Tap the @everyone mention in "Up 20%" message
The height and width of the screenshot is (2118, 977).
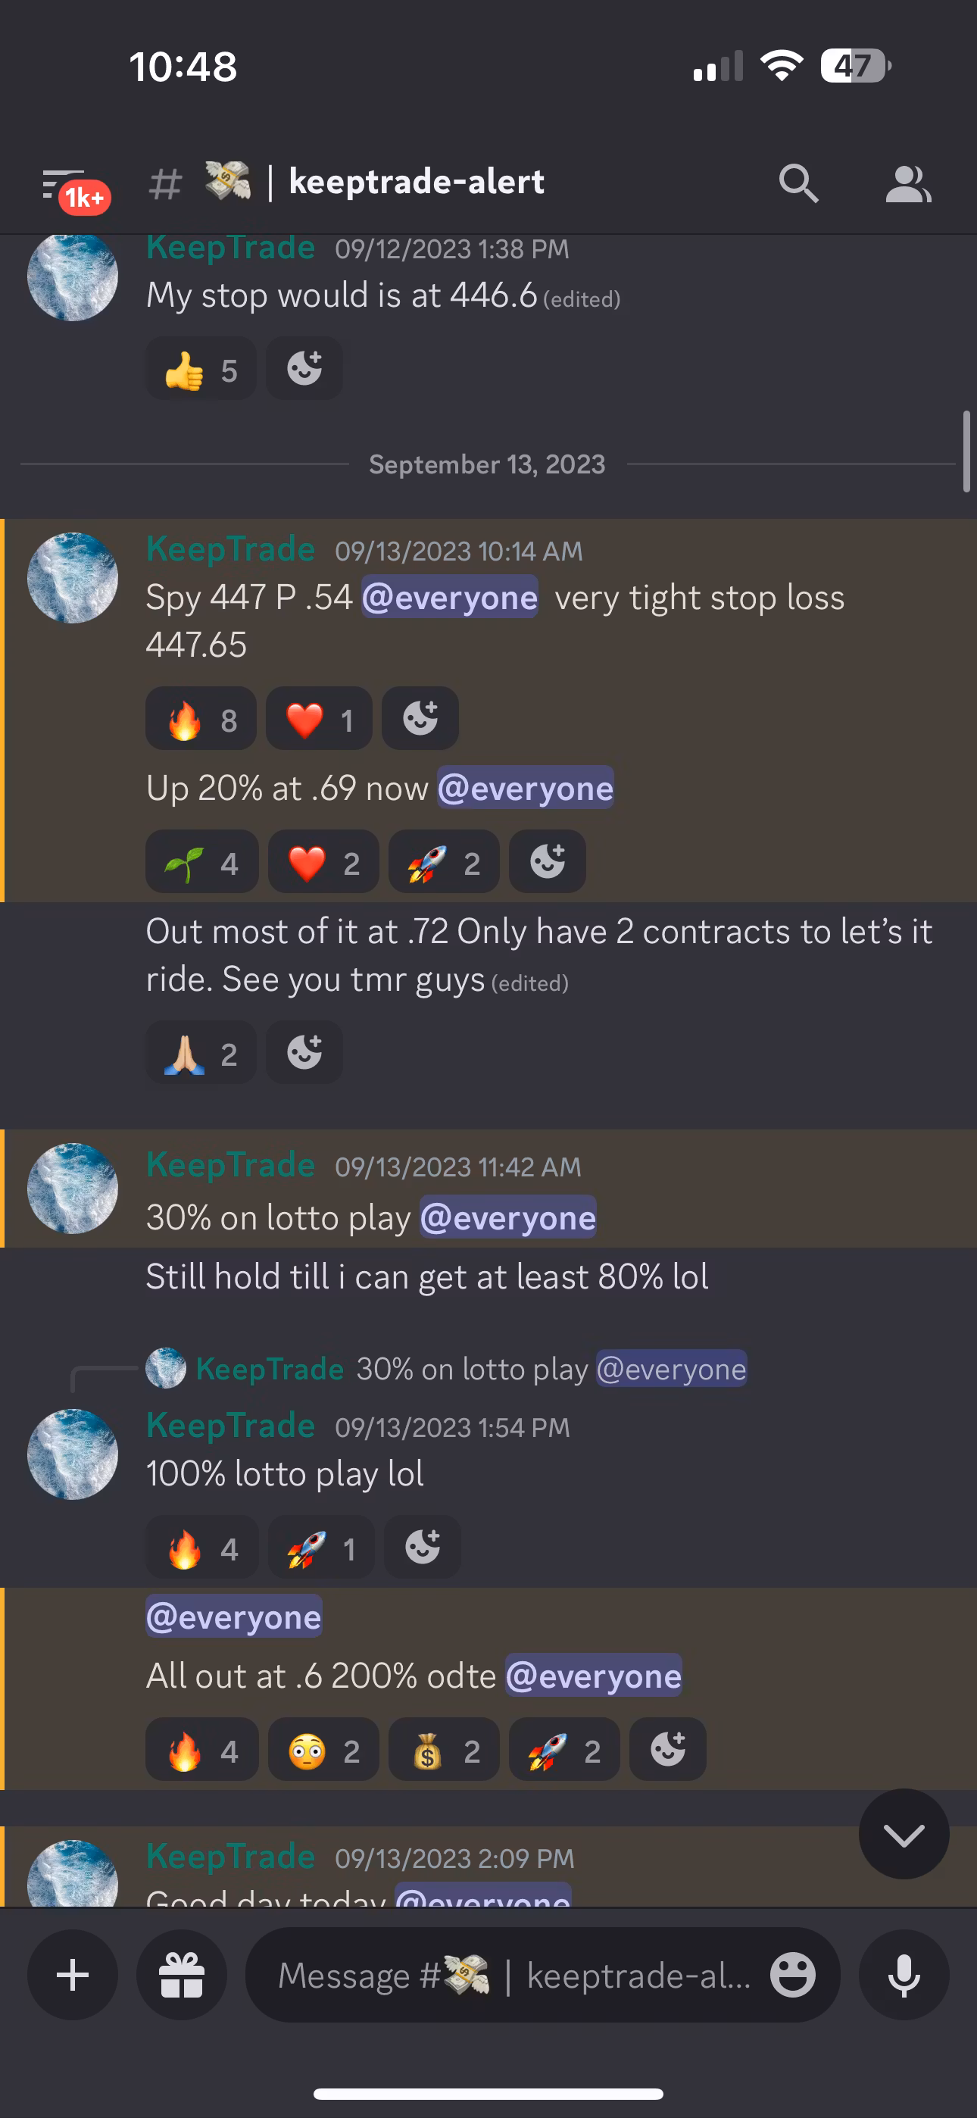click(x=526, y=789)
